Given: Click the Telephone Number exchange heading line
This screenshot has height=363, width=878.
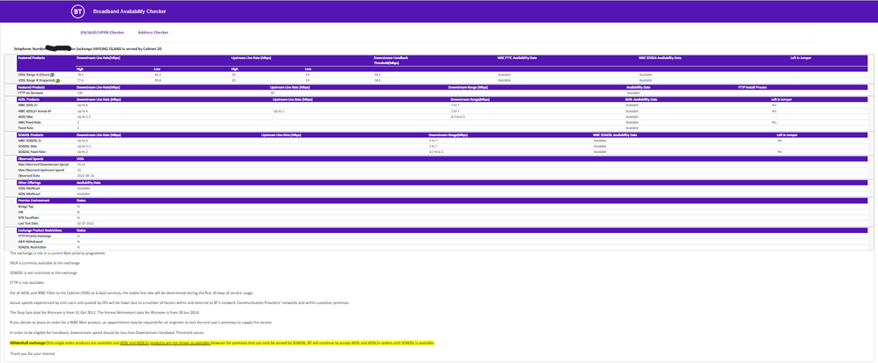Looking at the screenshot, I should (85, 49).
